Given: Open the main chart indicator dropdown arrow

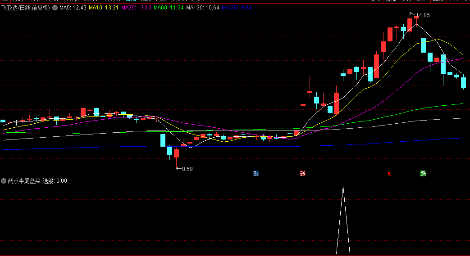Looking at the screenshot, I should click(x=55, y=8).
